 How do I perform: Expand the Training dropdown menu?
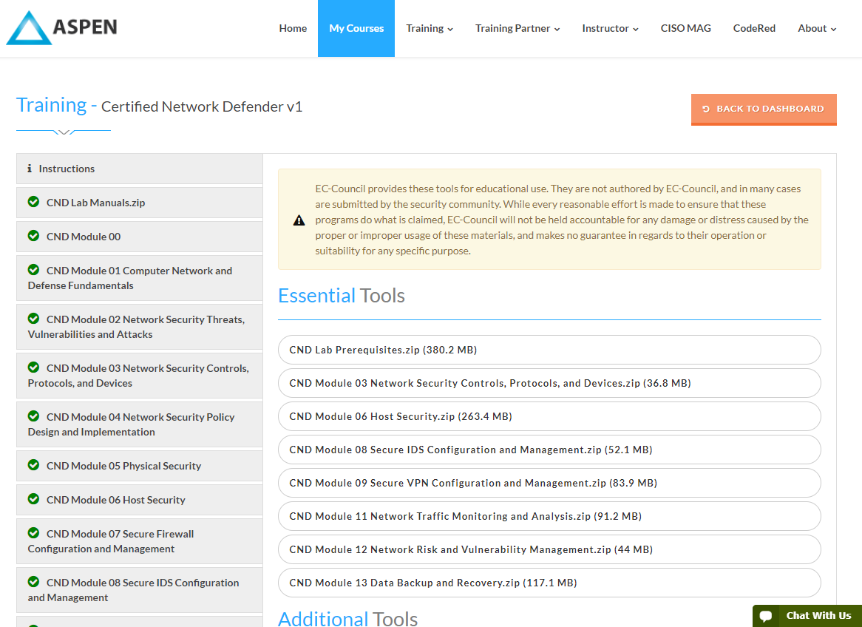(430, 29)
